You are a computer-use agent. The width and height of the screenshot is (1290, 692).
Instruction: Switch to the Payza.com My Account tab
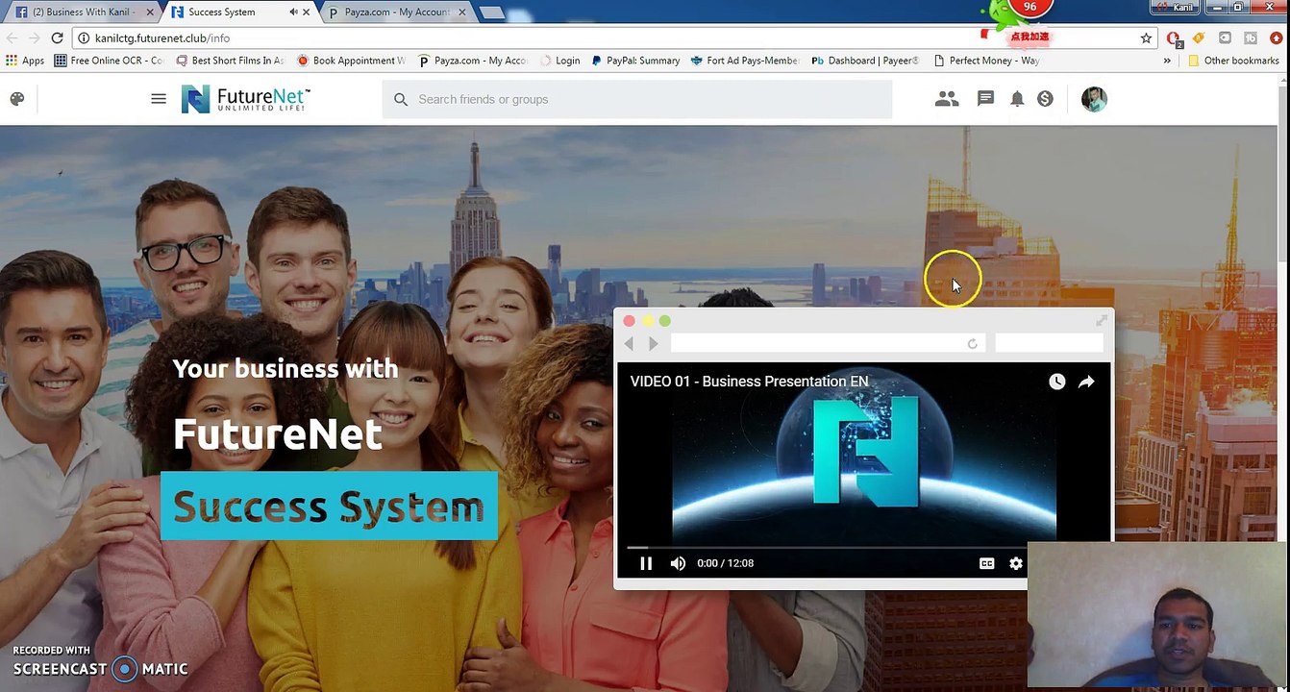(x=396, y=12)
